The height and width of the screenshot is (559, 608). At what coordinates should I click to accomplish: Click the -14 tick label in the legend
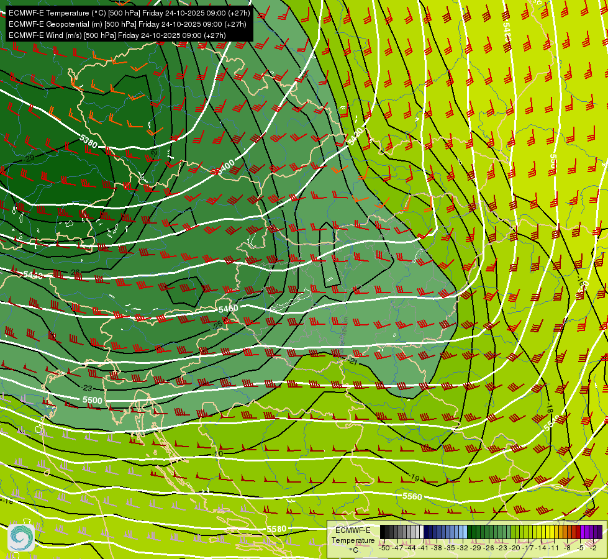click(540, 548)
